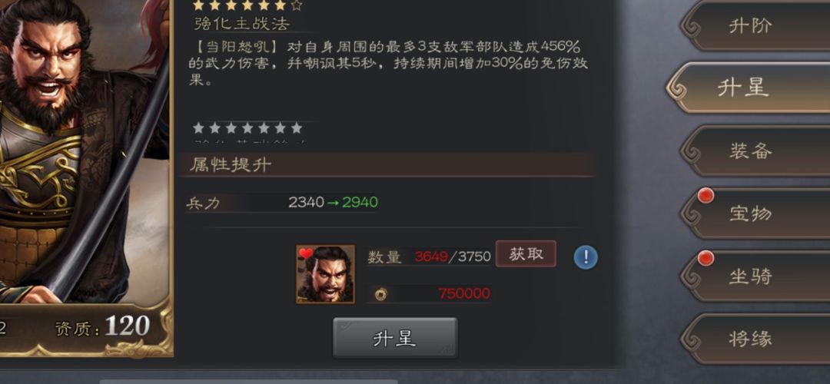Open the 装备 equipment tab
Screen dimensions: 830x384
755,151
